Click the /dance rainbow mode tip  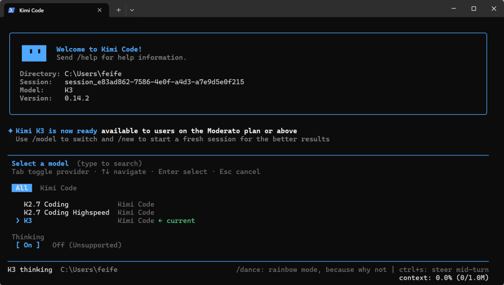pos(311,270)
